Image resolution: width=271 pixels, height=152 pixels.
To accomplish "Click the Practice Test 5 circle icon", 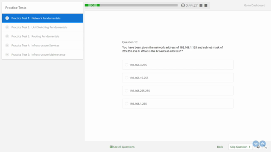I will tap(7, 54).
